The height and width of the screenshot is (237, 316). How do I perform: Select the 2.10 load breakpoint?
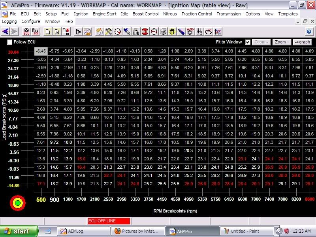pos(13,135)
